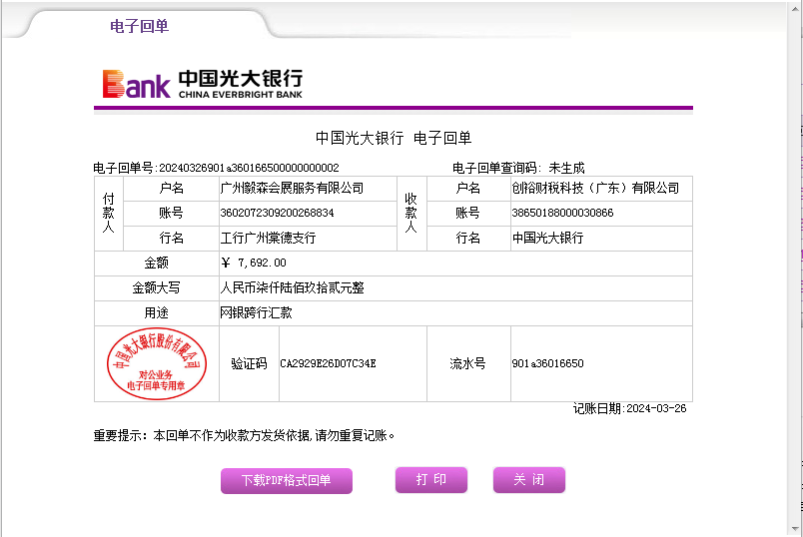Click payer bank 工行广州棠德支行
Viewport: 803px width, 537px height.
click(268, 239)
